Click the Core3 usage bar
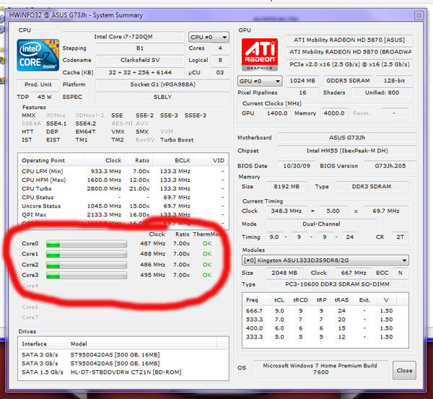 (x=87, y=276)
